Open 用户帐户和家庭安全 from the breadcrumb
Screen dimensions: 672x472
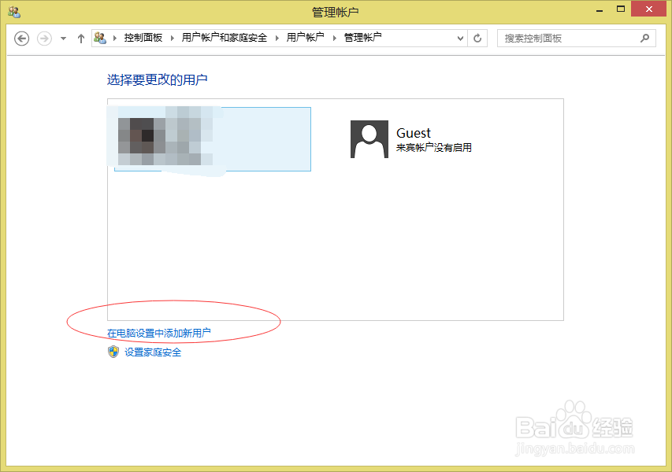pyautogui.click(x=223, y=37)
